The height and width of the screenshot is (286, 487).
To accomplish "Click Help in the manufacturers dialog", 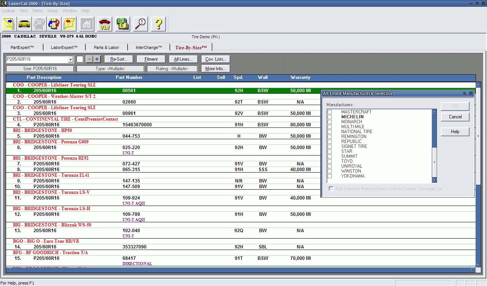I will [x=455, y=132].
